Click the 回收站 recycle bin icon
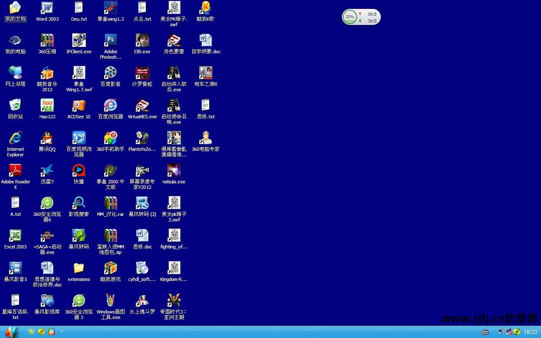 pyautogui.click(x=15, y=106)
